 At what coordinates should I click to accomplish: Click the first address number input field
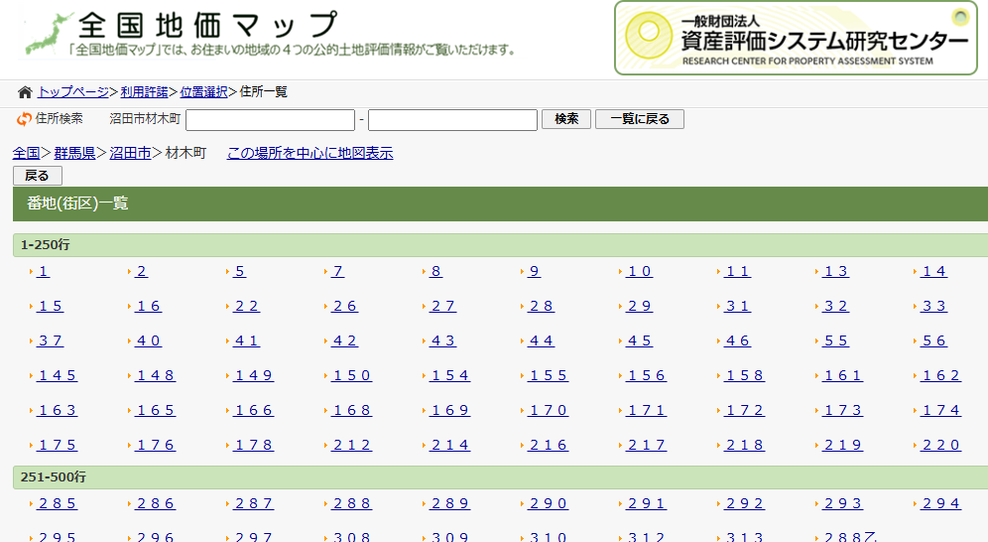click(270, 120)
